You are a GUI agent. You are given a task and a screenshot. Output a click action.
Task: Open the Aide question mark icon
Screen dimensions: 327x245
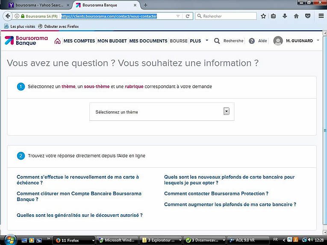(252, 41)
